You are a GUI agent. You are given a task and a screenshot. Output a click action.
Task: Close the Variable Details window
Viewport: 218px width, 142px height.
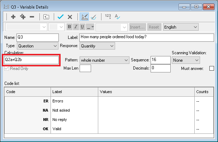[208, 7]
